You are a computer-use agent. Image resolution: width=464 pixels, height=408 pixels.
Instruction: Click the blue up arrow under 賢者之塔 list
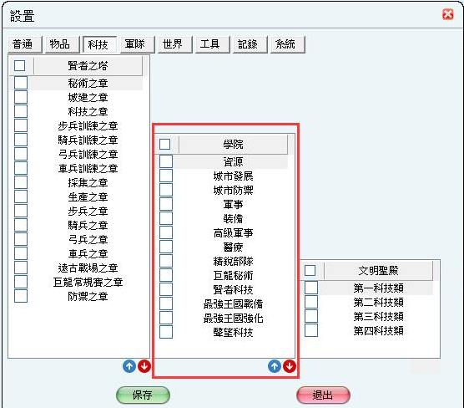129,366
